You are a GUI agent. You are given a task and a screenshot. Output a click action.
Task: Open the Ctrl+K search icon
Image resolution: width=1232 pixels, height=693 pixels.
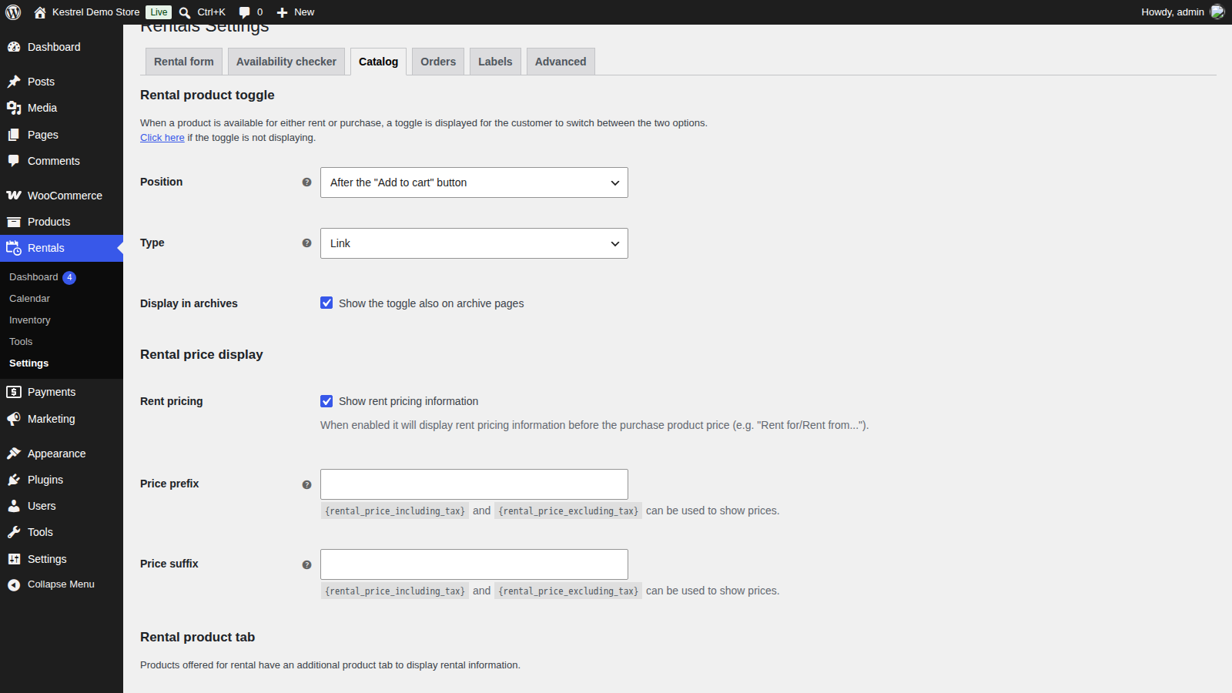click(185, 12)
